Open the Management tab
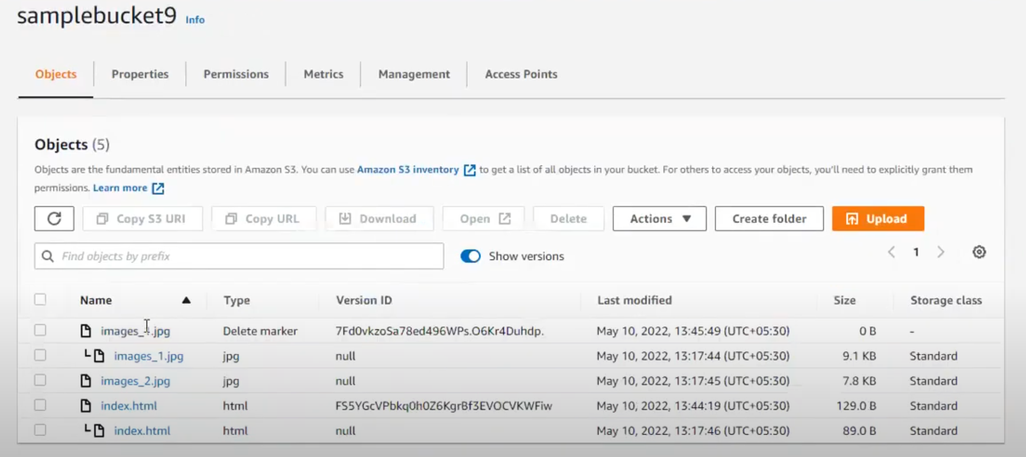 pyautogui.click(x=414, y=74)
